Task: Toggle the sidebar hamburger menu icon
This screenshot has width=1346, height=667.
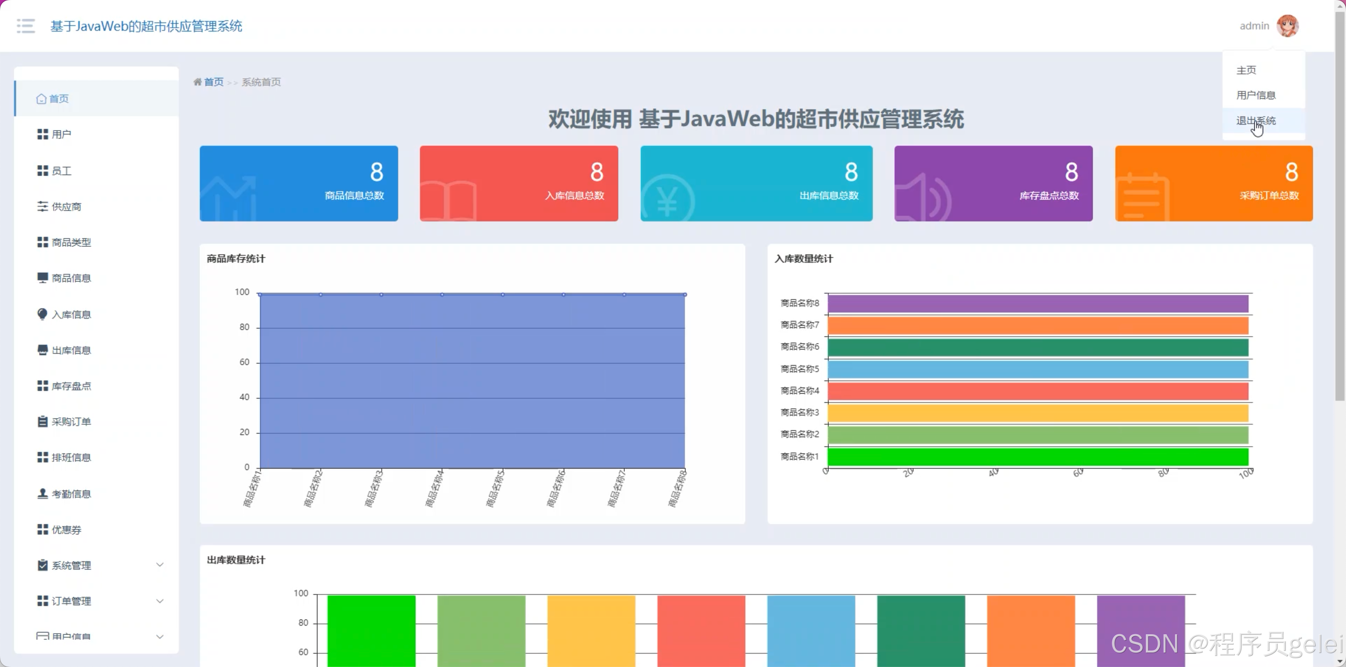Action: [26, 26]
